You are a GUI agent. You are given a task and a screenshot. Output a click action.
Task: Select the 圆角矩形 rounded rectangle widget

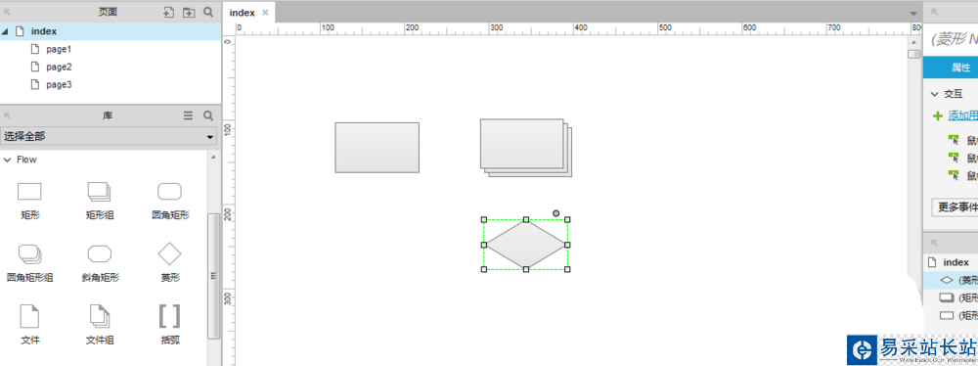coord(169,202)
